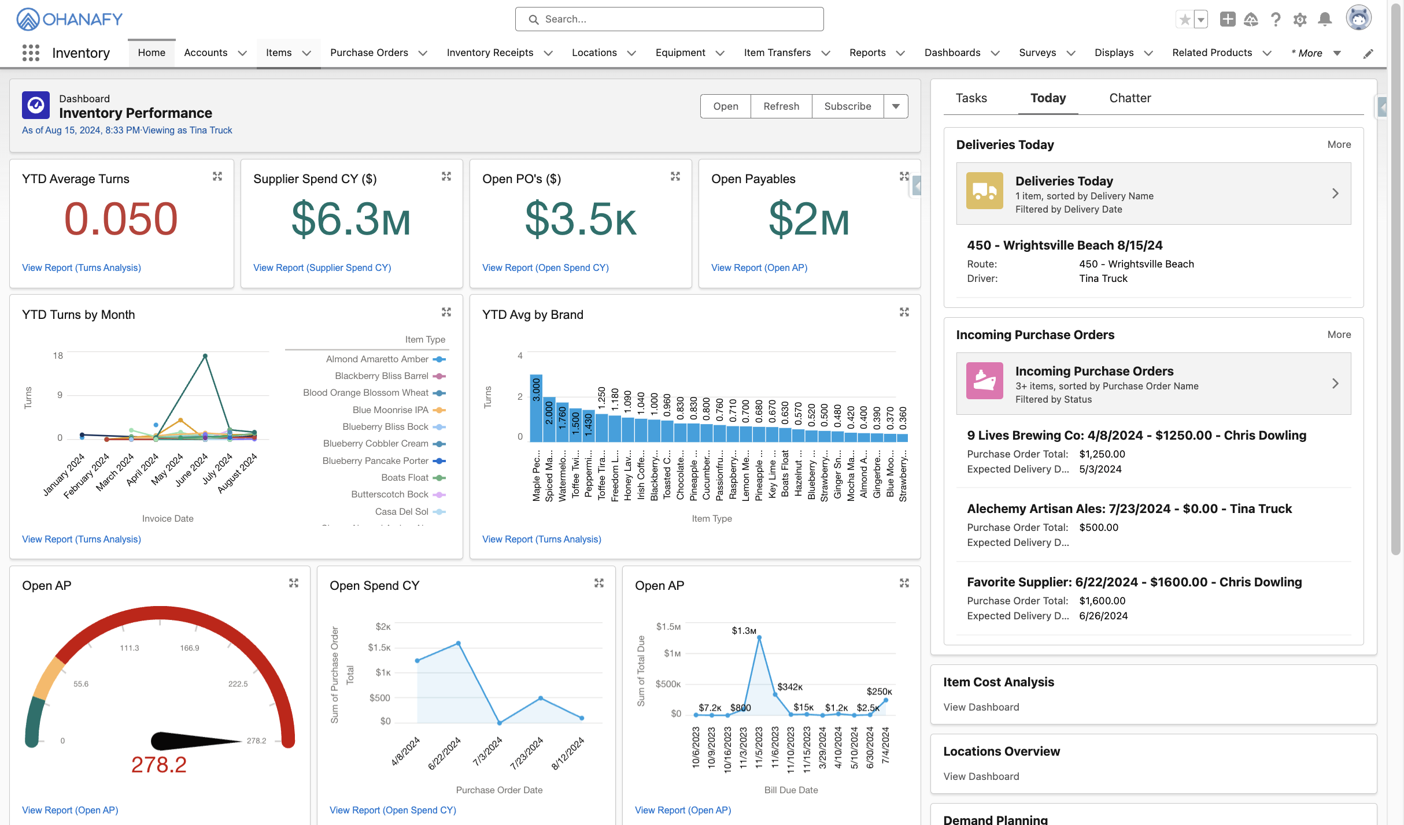This screenshot has width=1404, height=825.
Task: Expand the Reports nav dropdown chevron
Action: pos(900,53)
